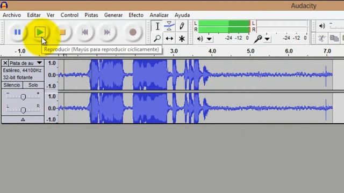Select the Time Shift tool
The height and width of the screenshot is (193, 344).
click(169, 39)
